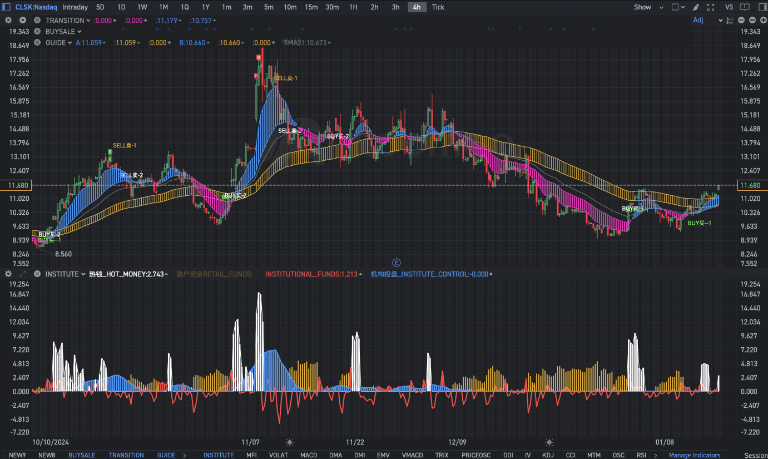Zoom in chart with plus icon
768x459 pixels.
point(763,20)
